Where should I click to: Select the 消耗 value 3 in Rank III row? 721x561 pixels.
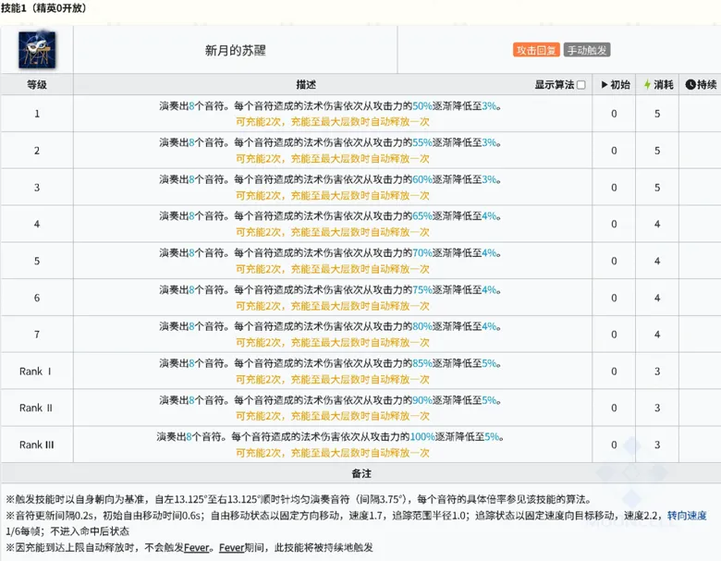(x=657, y=445)
